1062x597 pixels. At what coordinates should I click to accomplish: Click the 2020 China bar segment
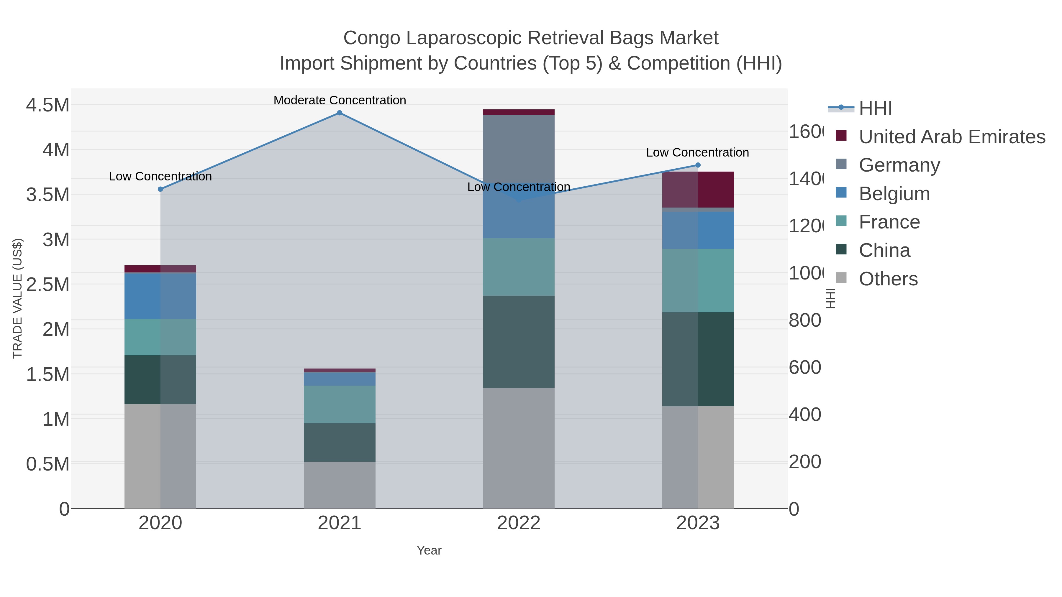pos(160,380)
